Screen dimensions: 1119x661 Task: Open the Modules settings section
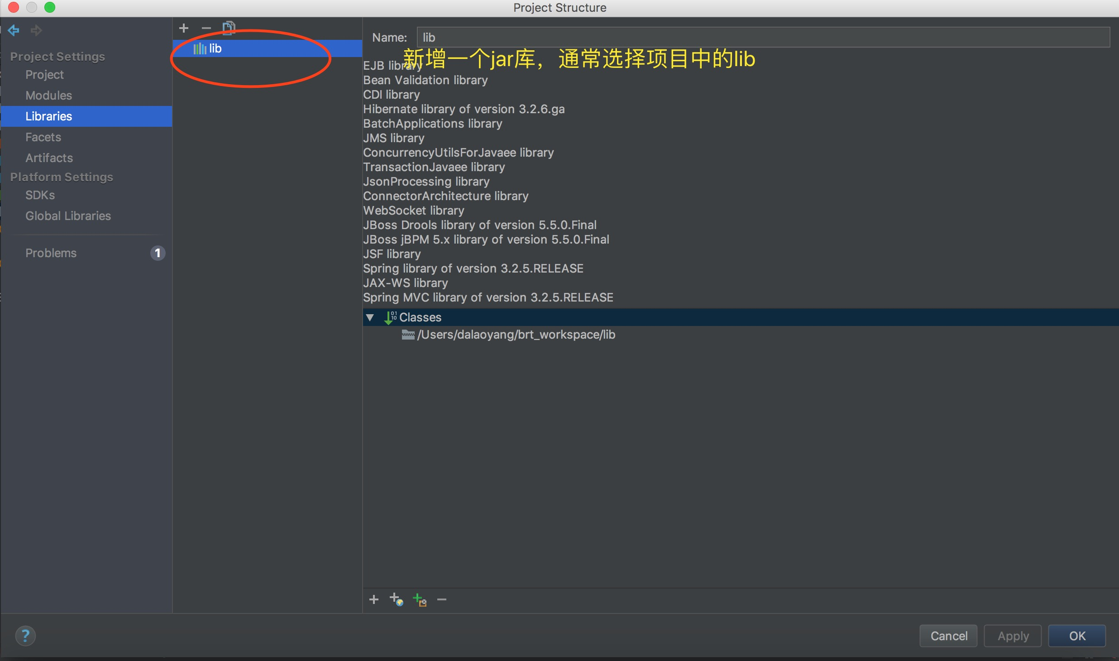(x=48, y=95)
